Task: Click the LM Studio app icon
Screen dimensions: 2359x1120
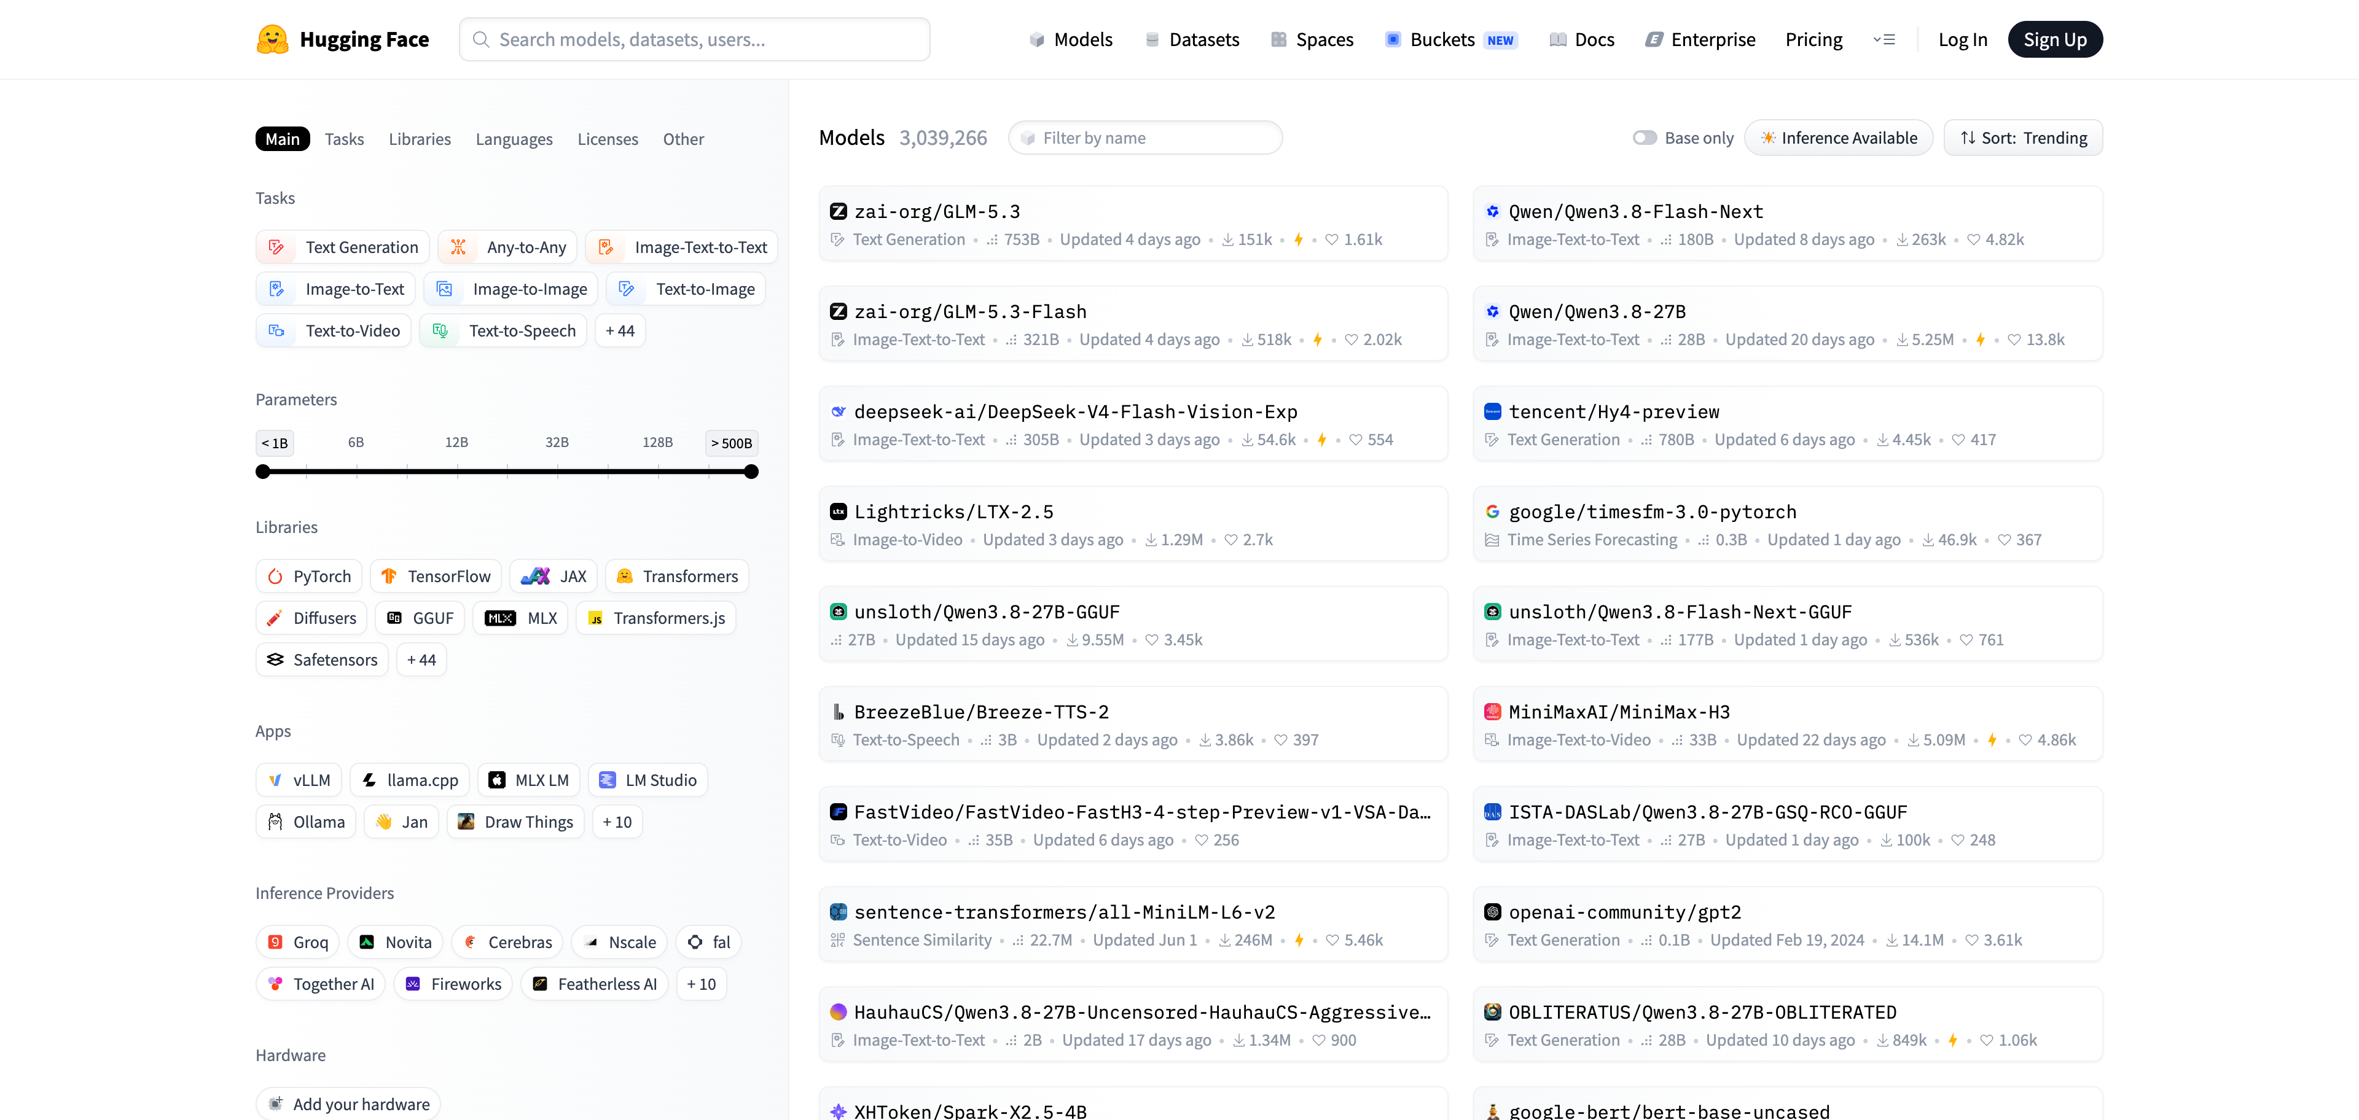Action: [607, 780]
